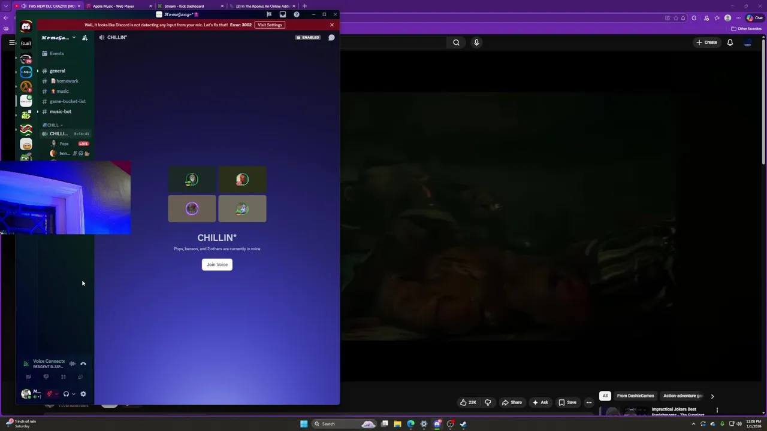Open more actions ellipsis under YouTube video
The height and width of the screenshot is (431, 767).
(x=588, y=402)
